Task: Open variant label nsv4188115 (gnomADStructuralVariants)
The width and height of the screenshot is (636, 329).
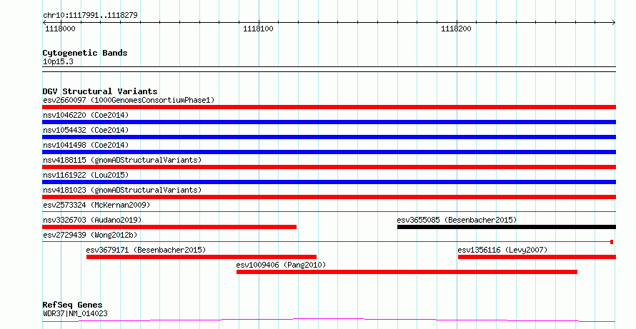Action: (x=122, y=160)
